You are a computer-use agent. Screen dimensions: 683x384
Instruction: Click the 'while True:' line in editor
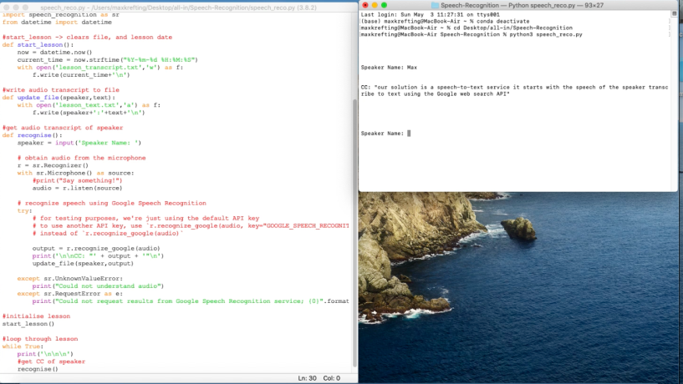point(23,346)
